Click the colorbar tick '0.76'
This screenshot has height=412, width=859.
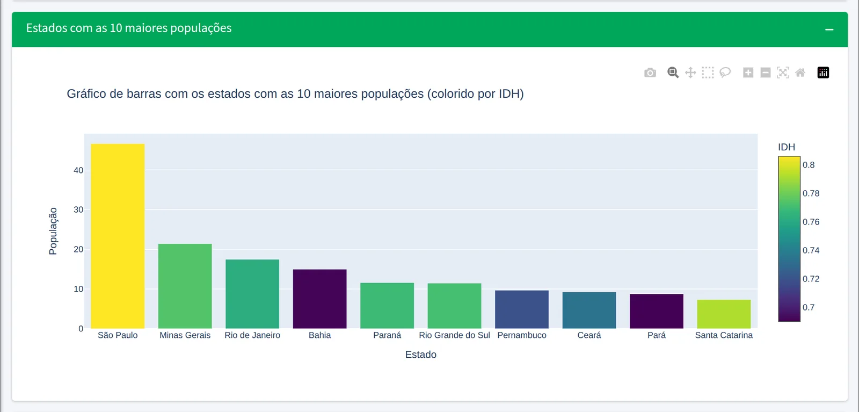tap(811, 222)
